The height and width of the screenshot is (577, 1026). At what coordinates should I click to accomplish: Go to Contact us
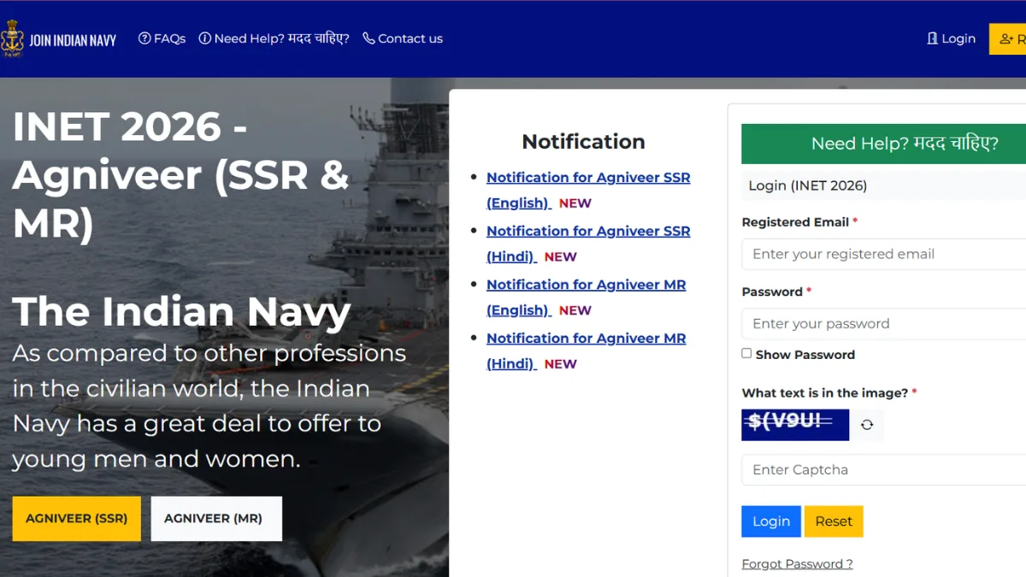click(x=403, y=38)
